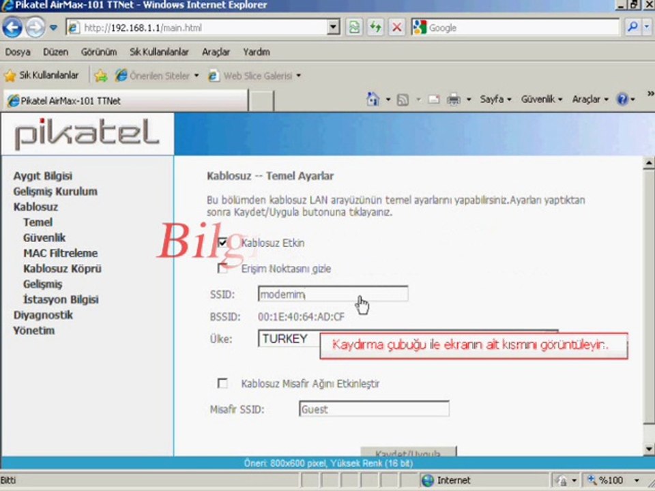Click the red Stop loading icon

click(396, 27)
